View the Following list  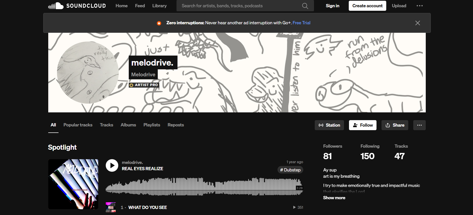pyautogui.click(x=370, y=152)
